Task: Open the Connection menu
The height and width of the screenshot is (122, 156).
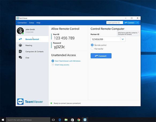Action: (22, 23)
